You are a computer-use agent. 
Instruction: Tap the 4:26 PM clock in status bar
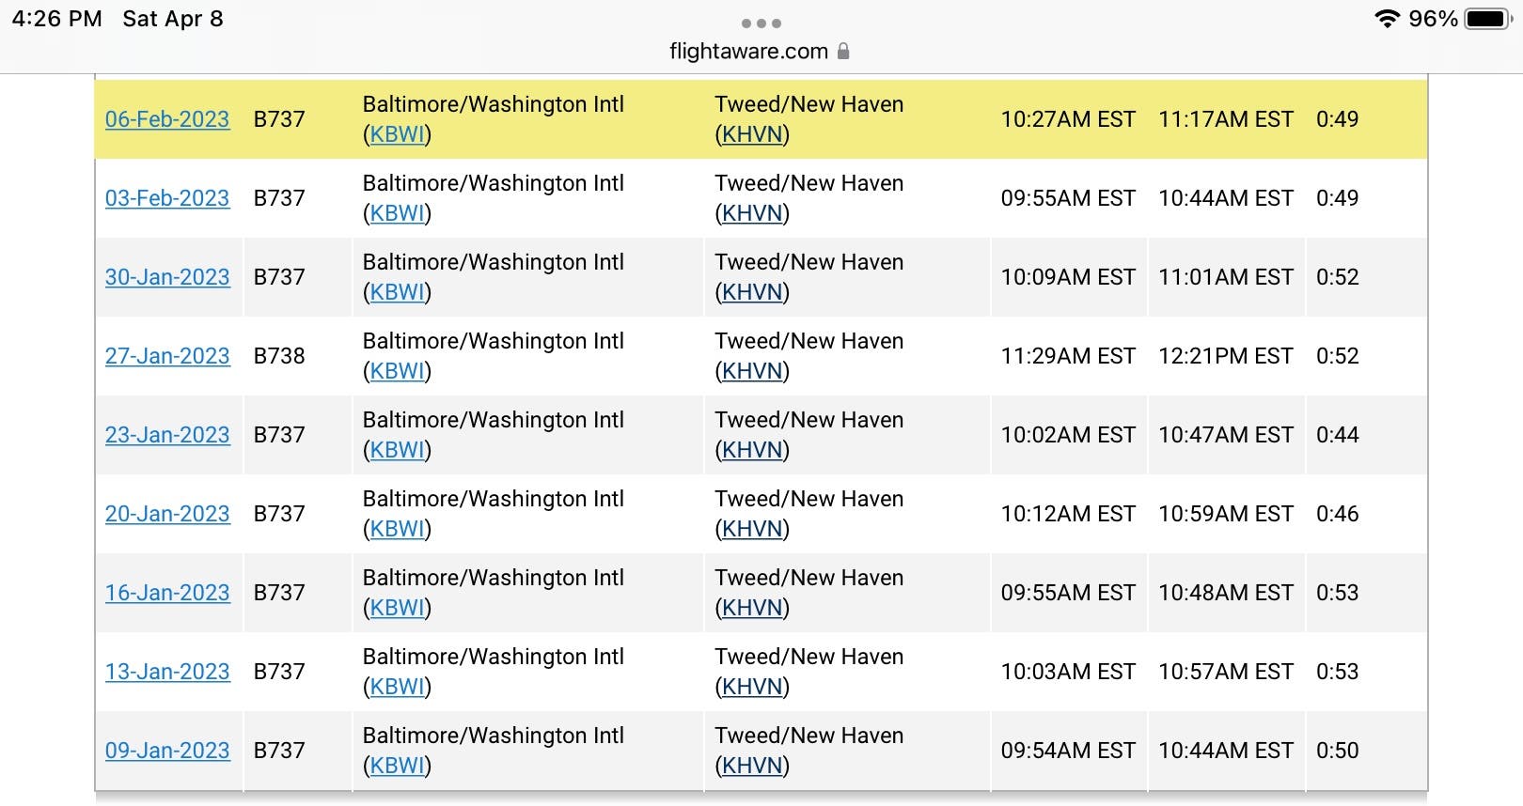tap(56, 19)
